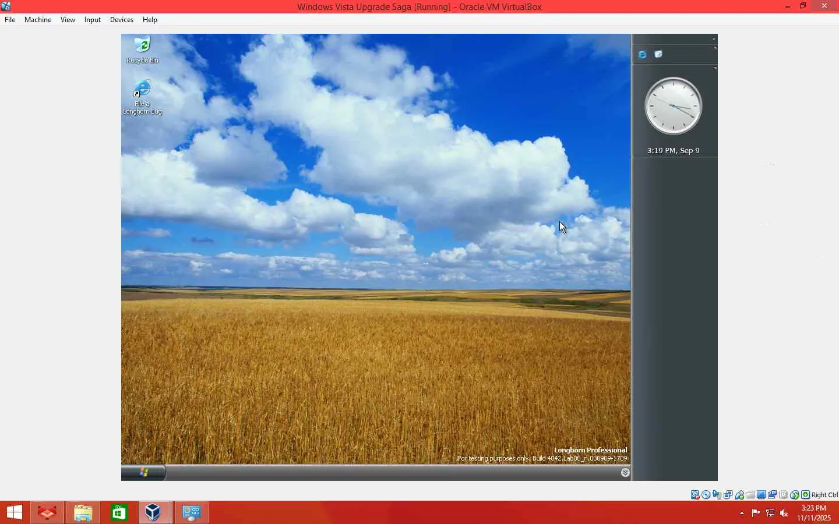Click the running VM icon on host taskbar
Viewport: 839px width, 524px height.
[x=192, y=512]
